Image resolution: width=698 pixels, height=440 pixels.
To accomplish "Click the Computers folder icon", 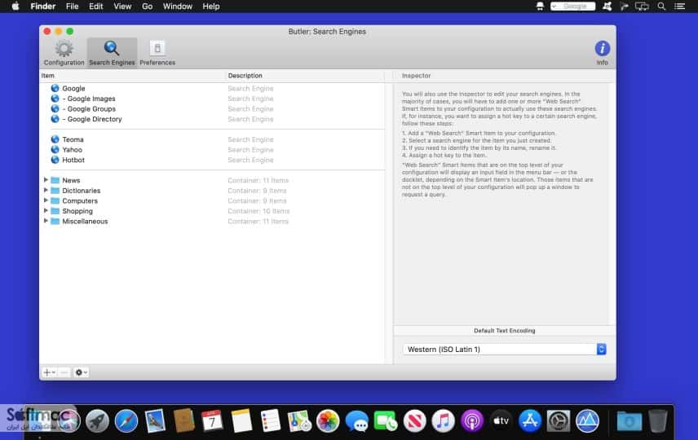I will click(x=55, y=200).
